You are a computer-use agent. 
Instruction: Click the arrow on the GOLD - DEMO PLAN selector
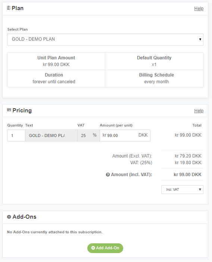pos(200,40)
